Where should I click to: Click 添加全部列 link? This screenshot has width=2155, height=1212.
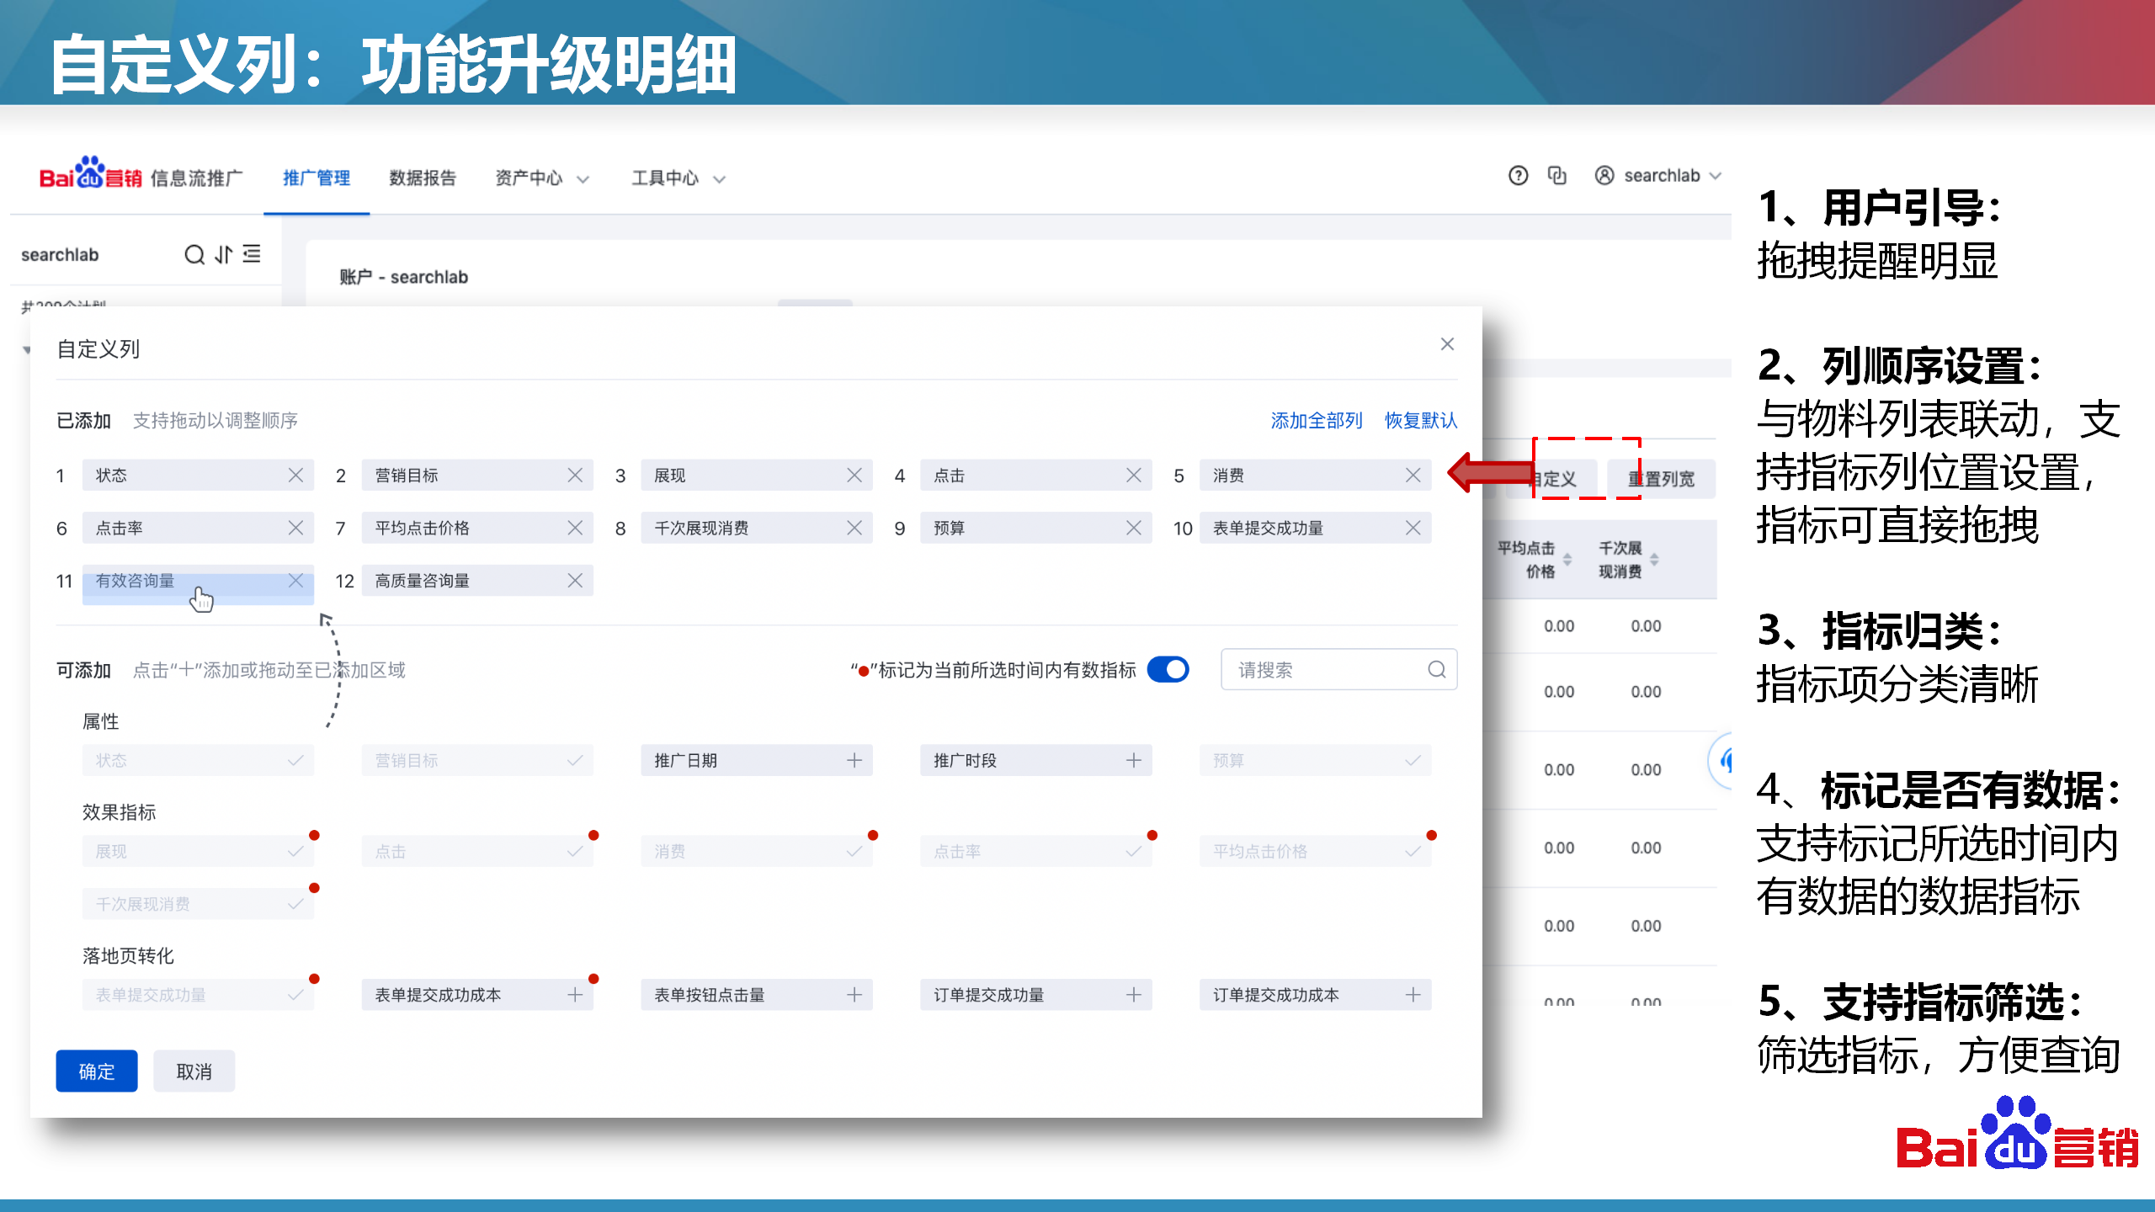coord(1317,421)
